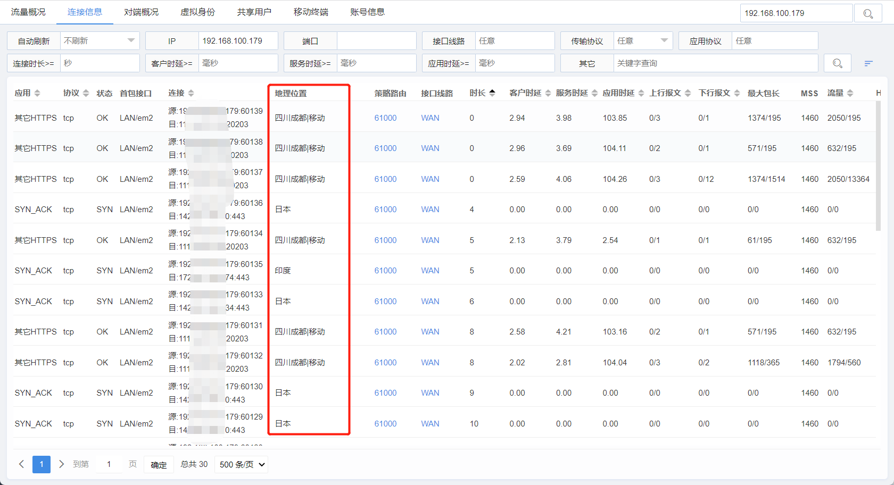
Task: Switch to 连接信息 tab
Action: (85, 12)
